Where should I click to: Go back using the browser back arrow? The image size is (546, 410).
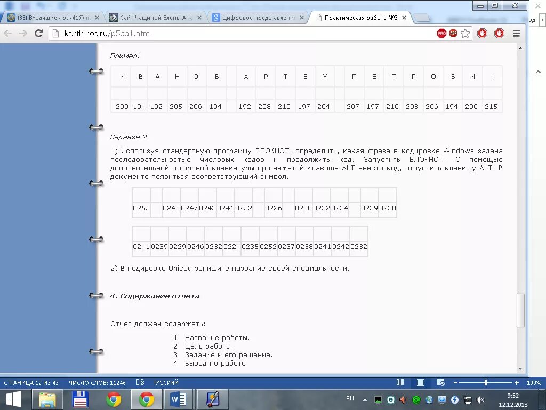coord(7,34)
